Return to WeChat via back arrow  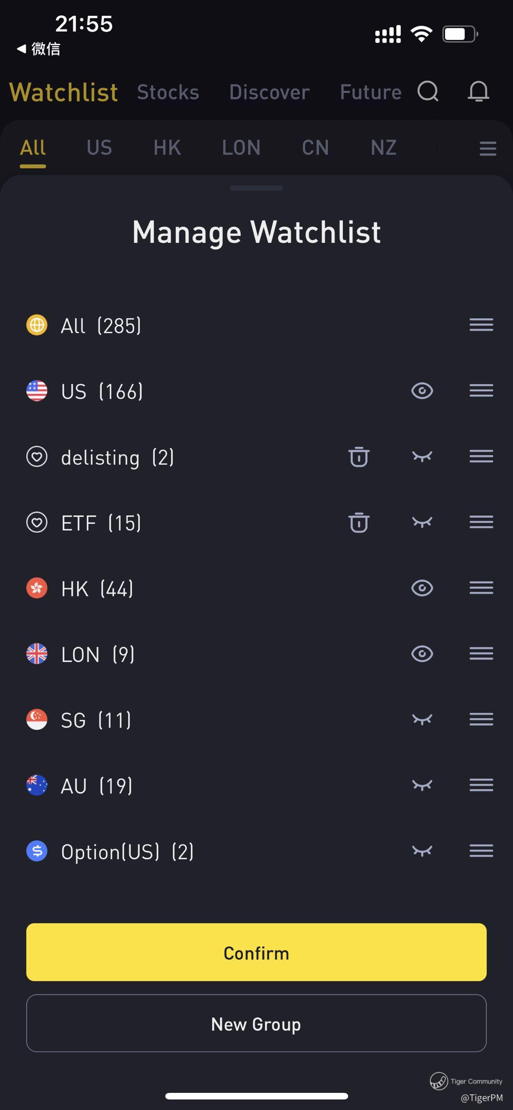coord(38,48)
